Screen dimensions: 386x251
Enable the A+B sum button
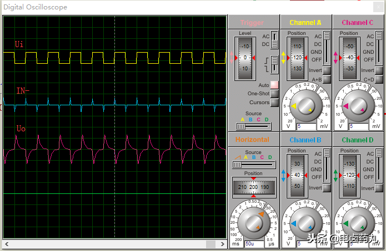[327, 79]
